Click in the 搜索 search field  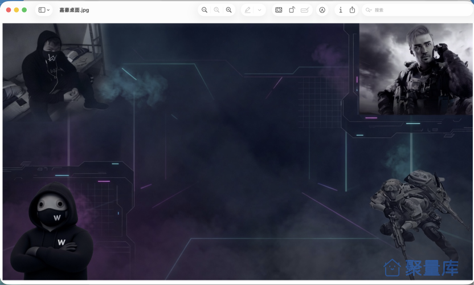pos(418,10)
